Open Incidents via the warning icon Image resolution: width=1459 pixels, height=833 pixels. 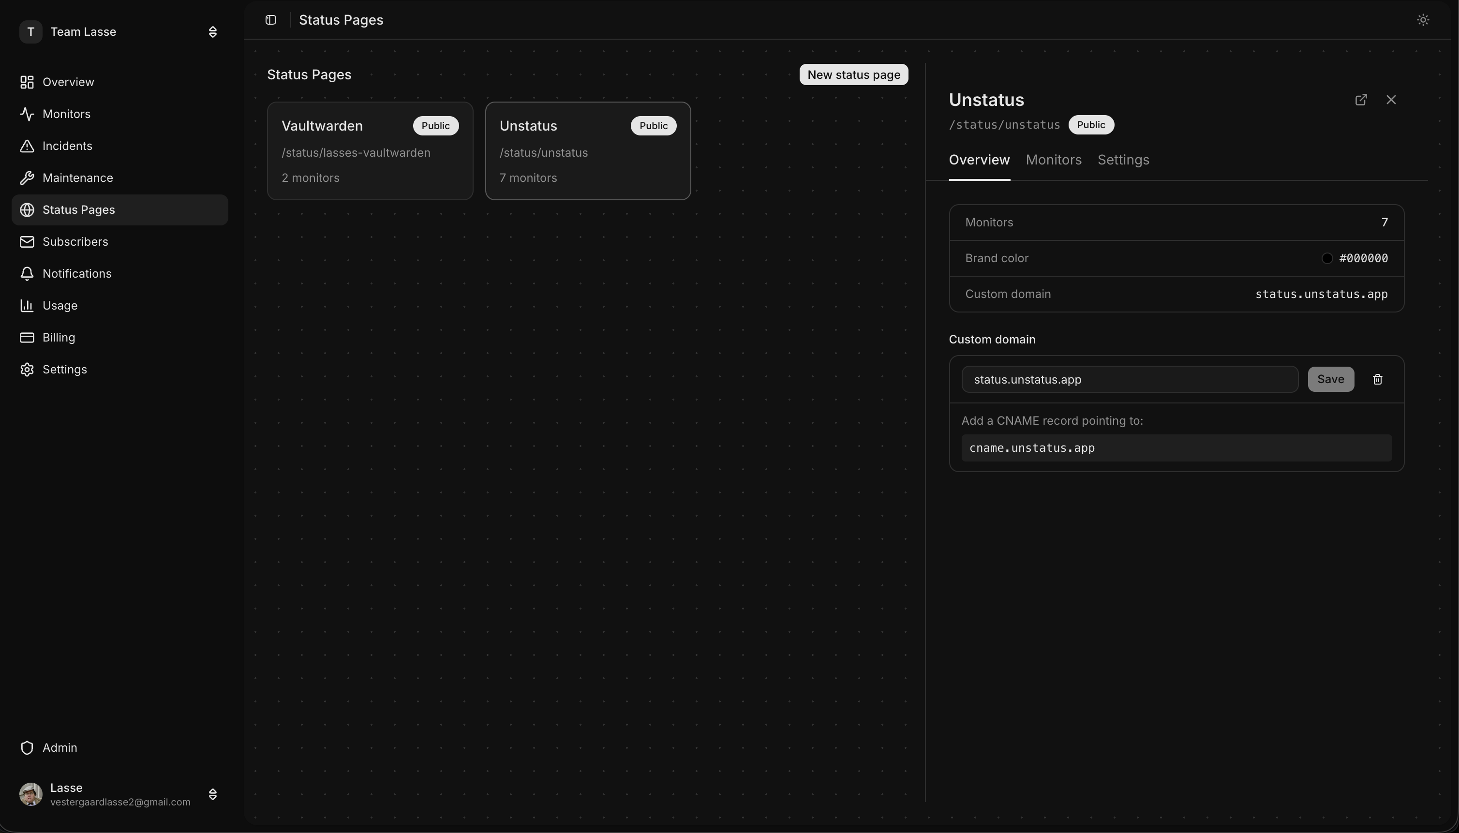pos(27,145)
